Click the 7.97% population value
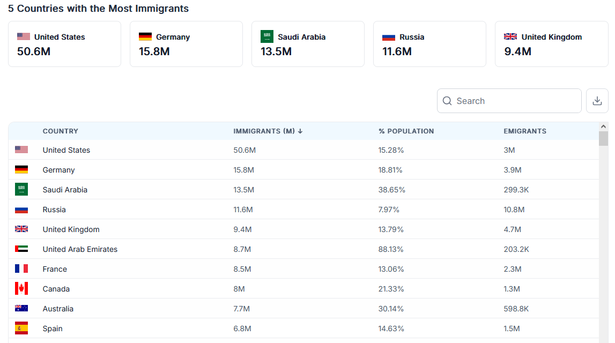This screenshot has height=343, width=615. click(x=389, y=210)
